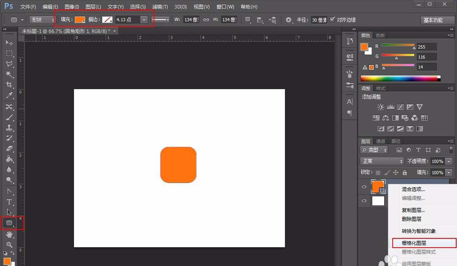Open the 滤镜(T) menu

(x=159, y=7)
